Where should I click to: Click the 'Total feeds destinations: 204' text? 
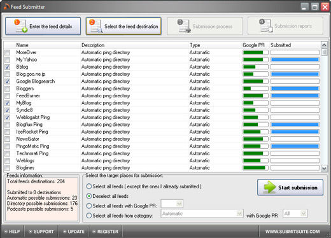click(x=36, y=181)
